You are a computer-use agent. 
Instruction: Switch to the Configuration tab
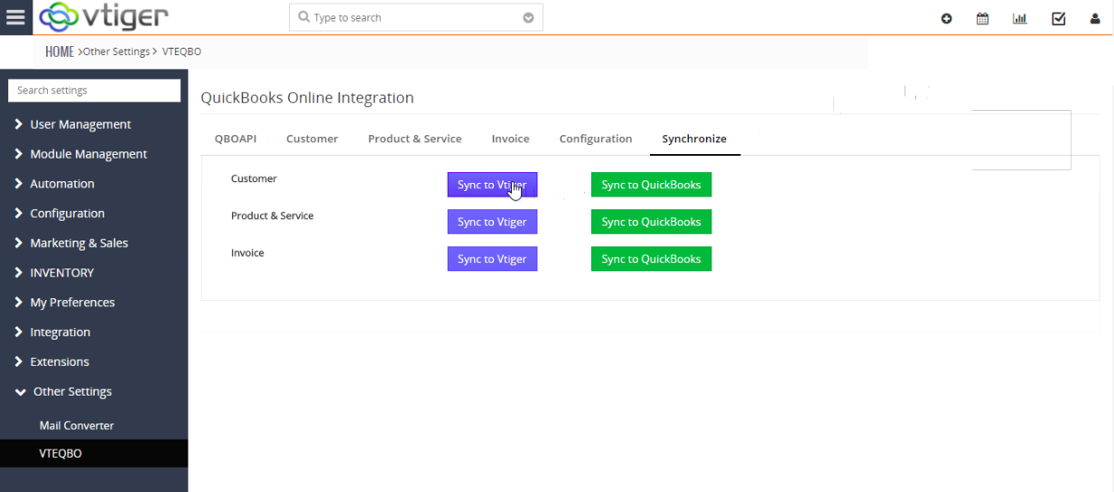pyautogui.click(x=596, y=139)
